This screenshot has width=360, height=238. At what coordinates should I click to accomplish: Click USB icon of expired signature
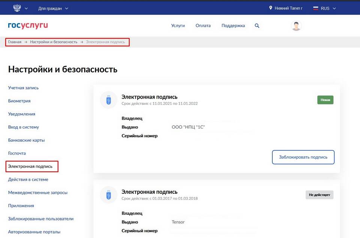(109, 195)
